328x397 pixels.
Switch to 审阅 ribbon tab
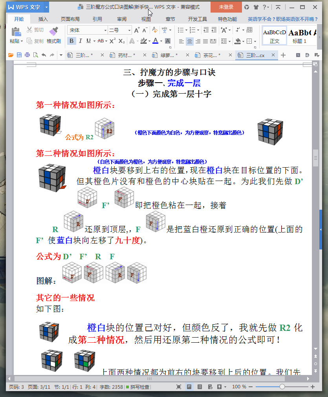pos(122,19)
